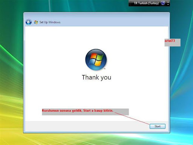Image resolution: width=193 pixels, height=145 pixels.
Task: Go back with the blue arrow button
Action: coord(29,22)
